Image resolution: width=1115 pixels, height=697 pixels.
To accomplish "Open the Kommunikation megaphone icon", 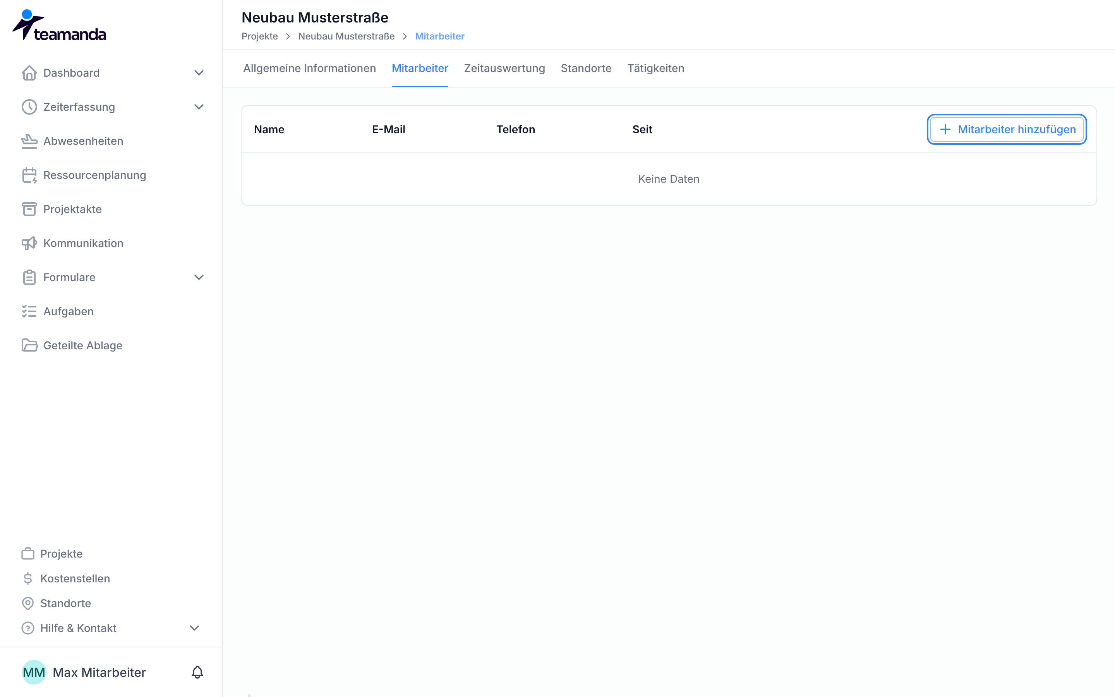I will [x=29, y=244].
